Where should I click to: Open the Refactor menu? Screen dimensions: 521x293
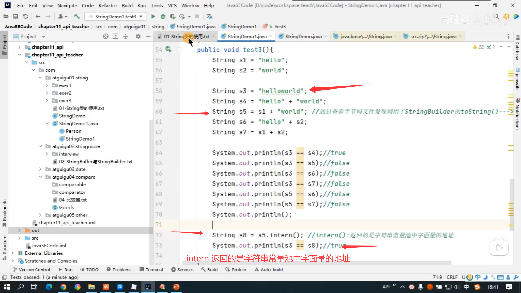[107, 5]
